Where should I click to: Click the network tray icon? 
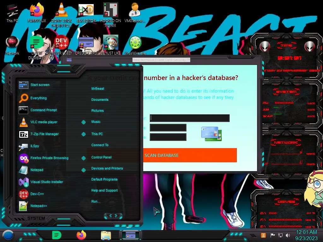[280, 235]
